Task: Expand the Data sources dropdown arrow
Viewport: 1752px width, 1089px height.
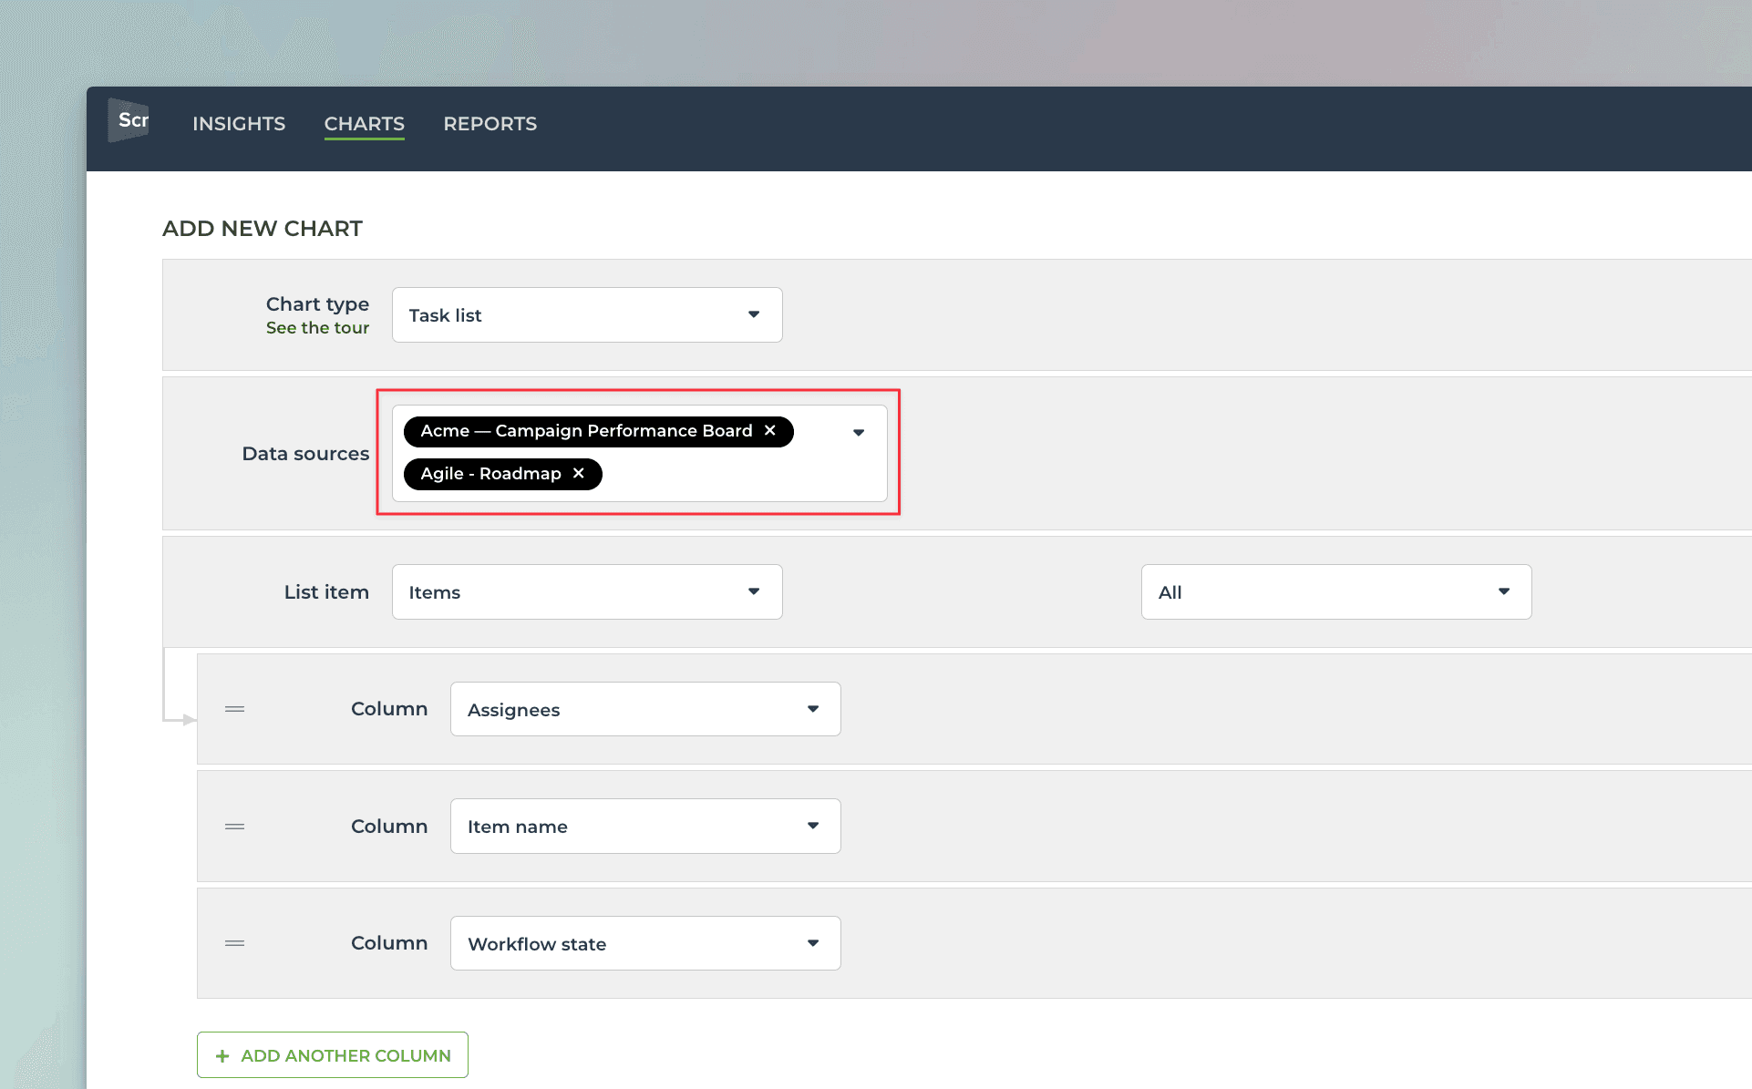Action: (858, 433)
